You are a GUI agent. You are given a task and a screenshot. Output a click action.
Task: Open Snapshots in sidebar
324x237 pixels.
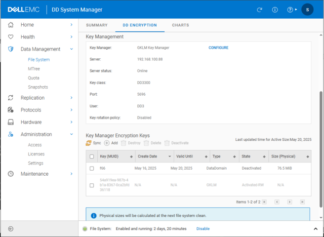(x=38, y=87)
